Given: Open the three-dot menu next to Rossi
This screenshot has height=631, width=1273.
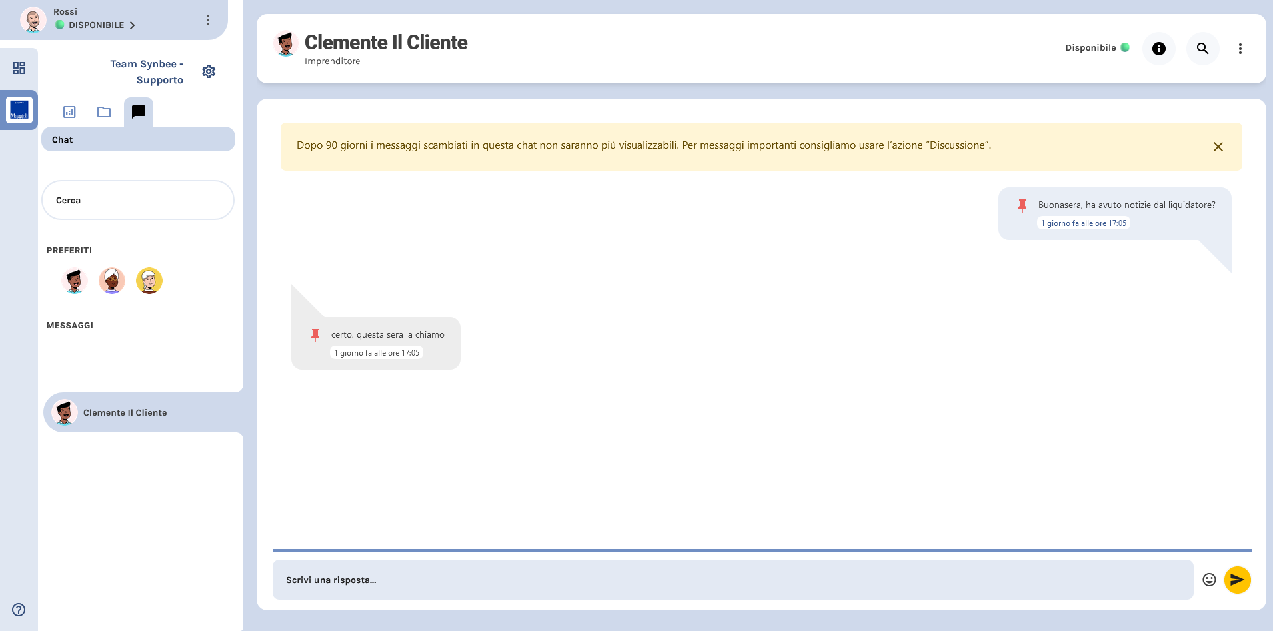Looking at the screenshot, I should (209, 20).
